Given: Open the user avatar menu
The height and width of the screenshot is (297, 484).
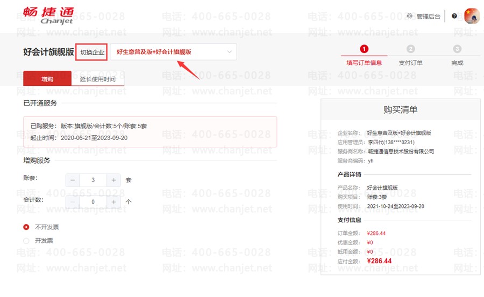Looking at the screenshot, I should (x=472, y=16).
